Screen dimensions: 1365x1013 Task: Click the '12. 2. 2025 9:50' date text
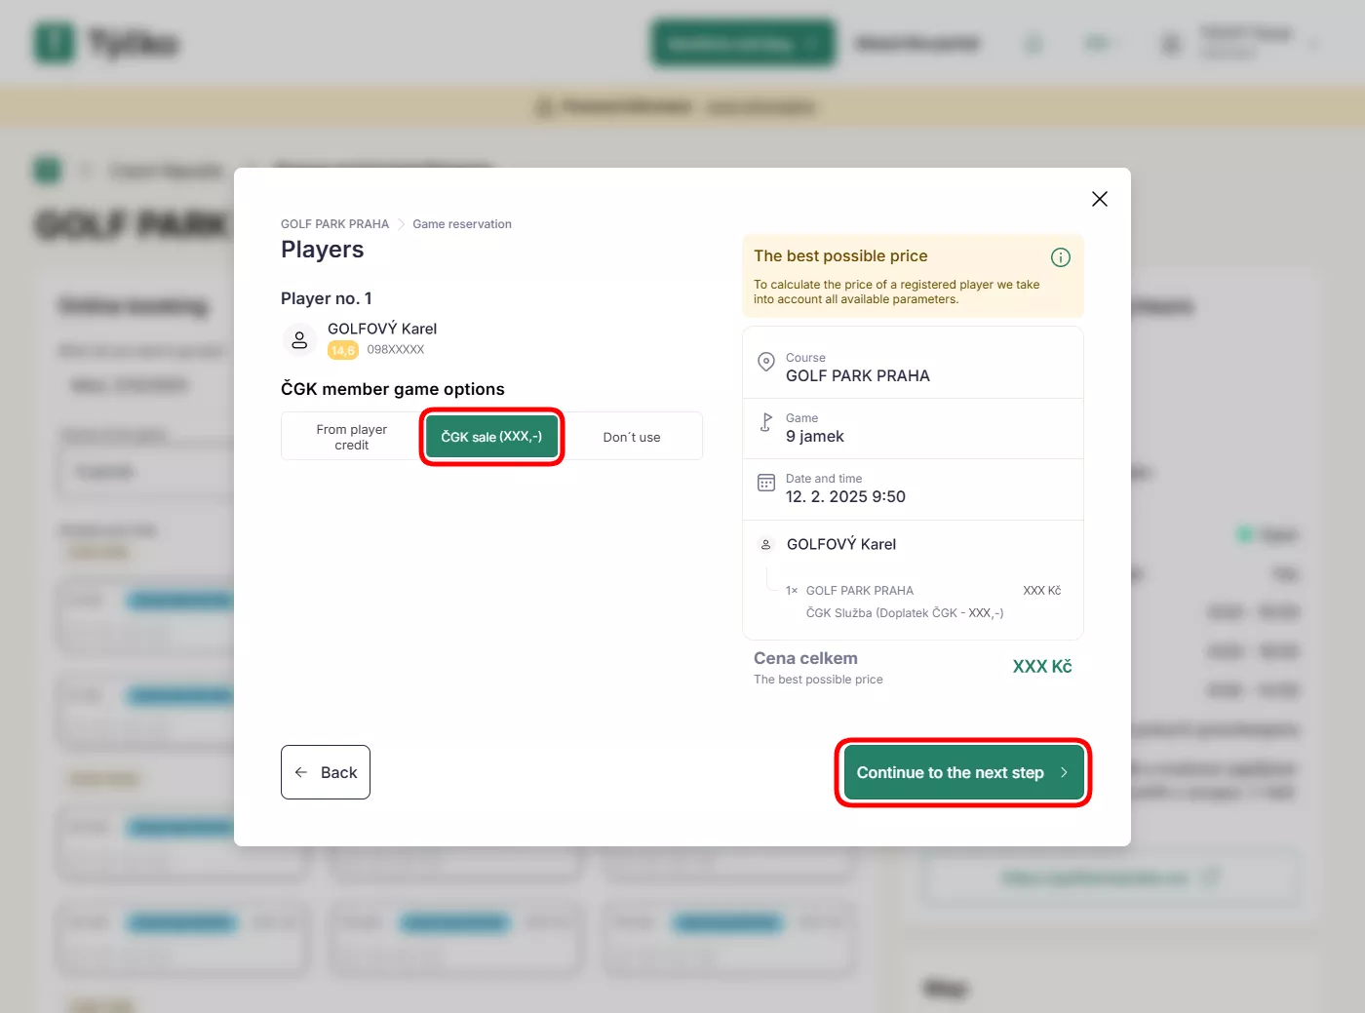click(845, 497)
